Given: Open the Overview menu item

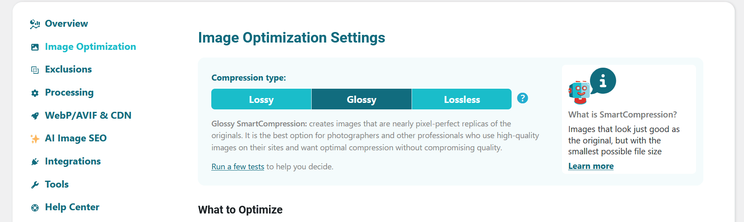Looking at the screenshot, I should point(66,23).
